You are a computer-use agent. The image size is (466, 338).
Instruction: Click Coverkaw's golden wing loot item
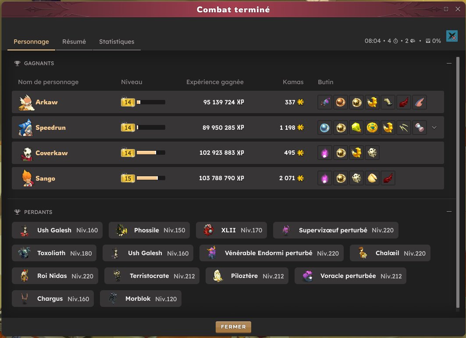tap(356, 153)
